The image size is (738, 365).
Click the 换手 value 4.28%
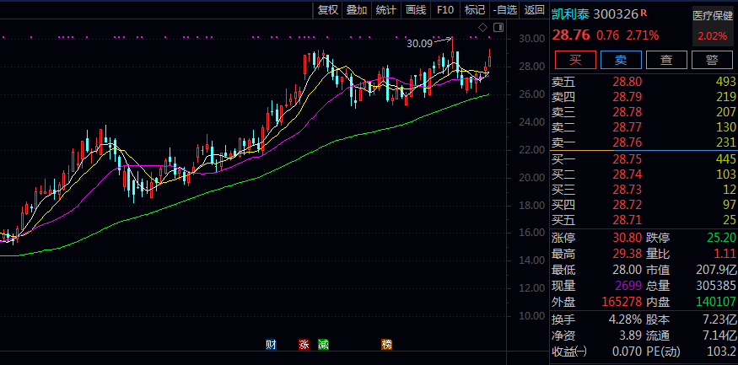(x=625, y=320)
